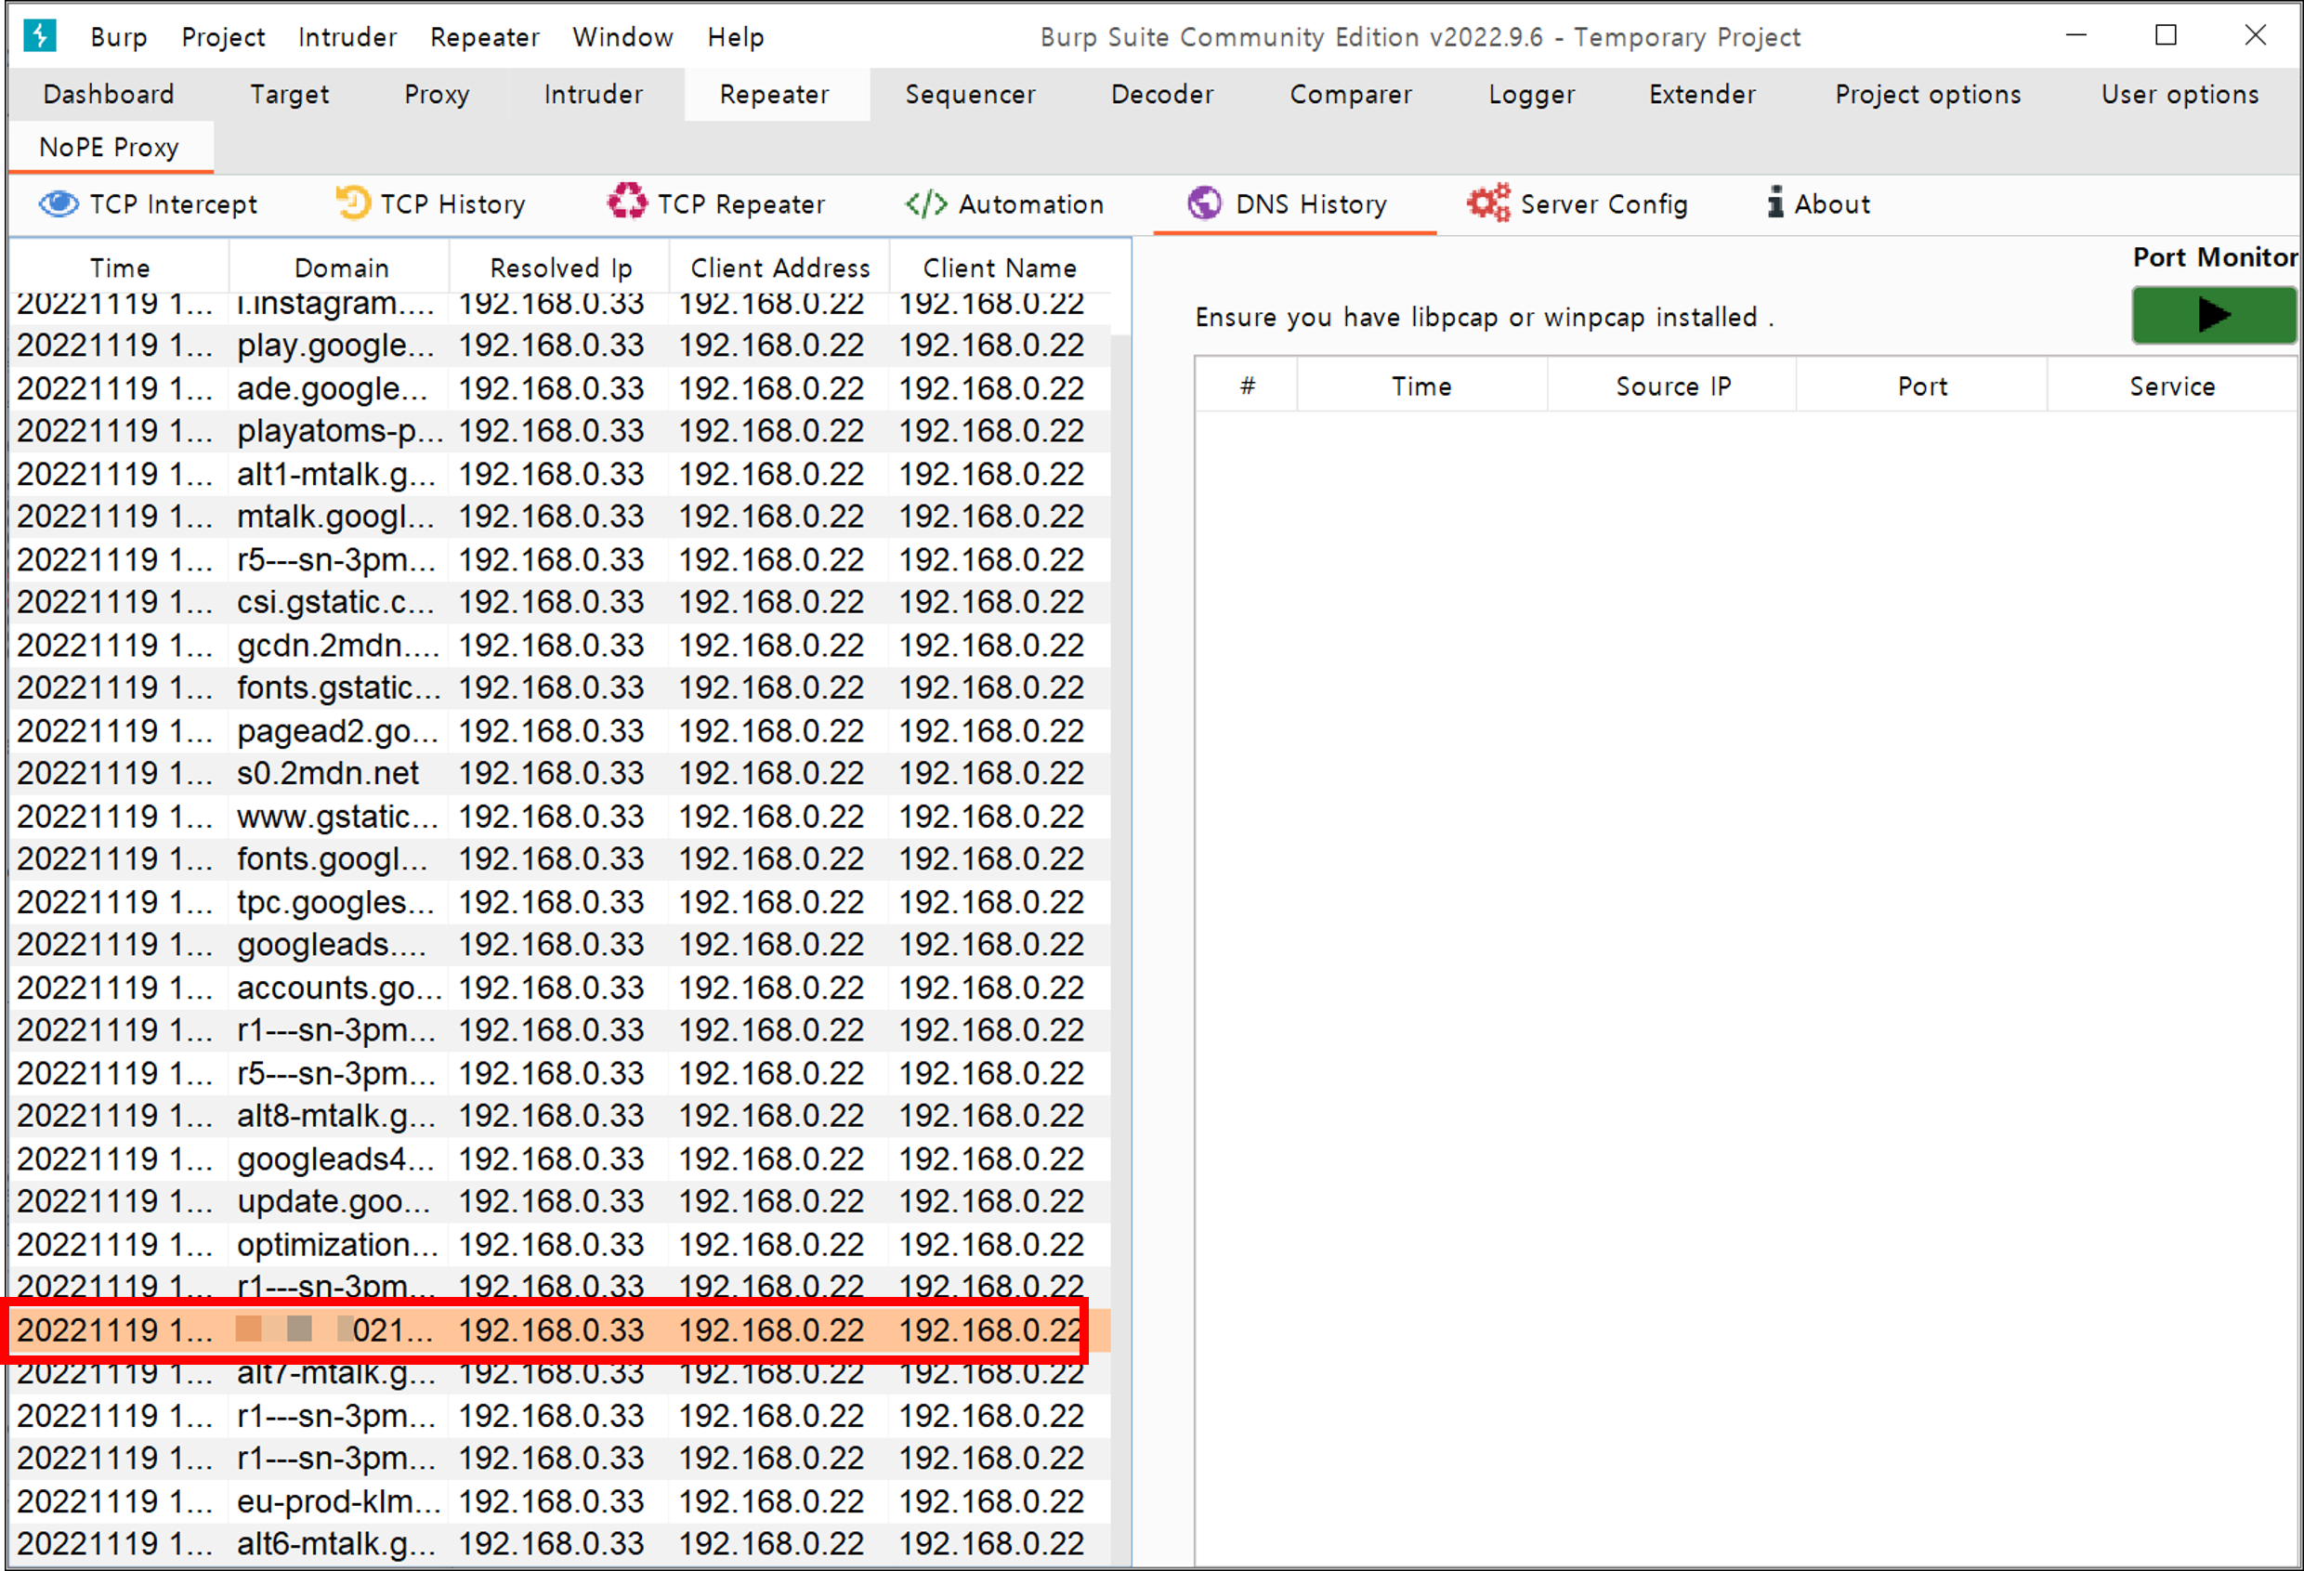Screen dimensions: 2304x1571
Task: Open the Project options tab
Action: click(1926, 94)
